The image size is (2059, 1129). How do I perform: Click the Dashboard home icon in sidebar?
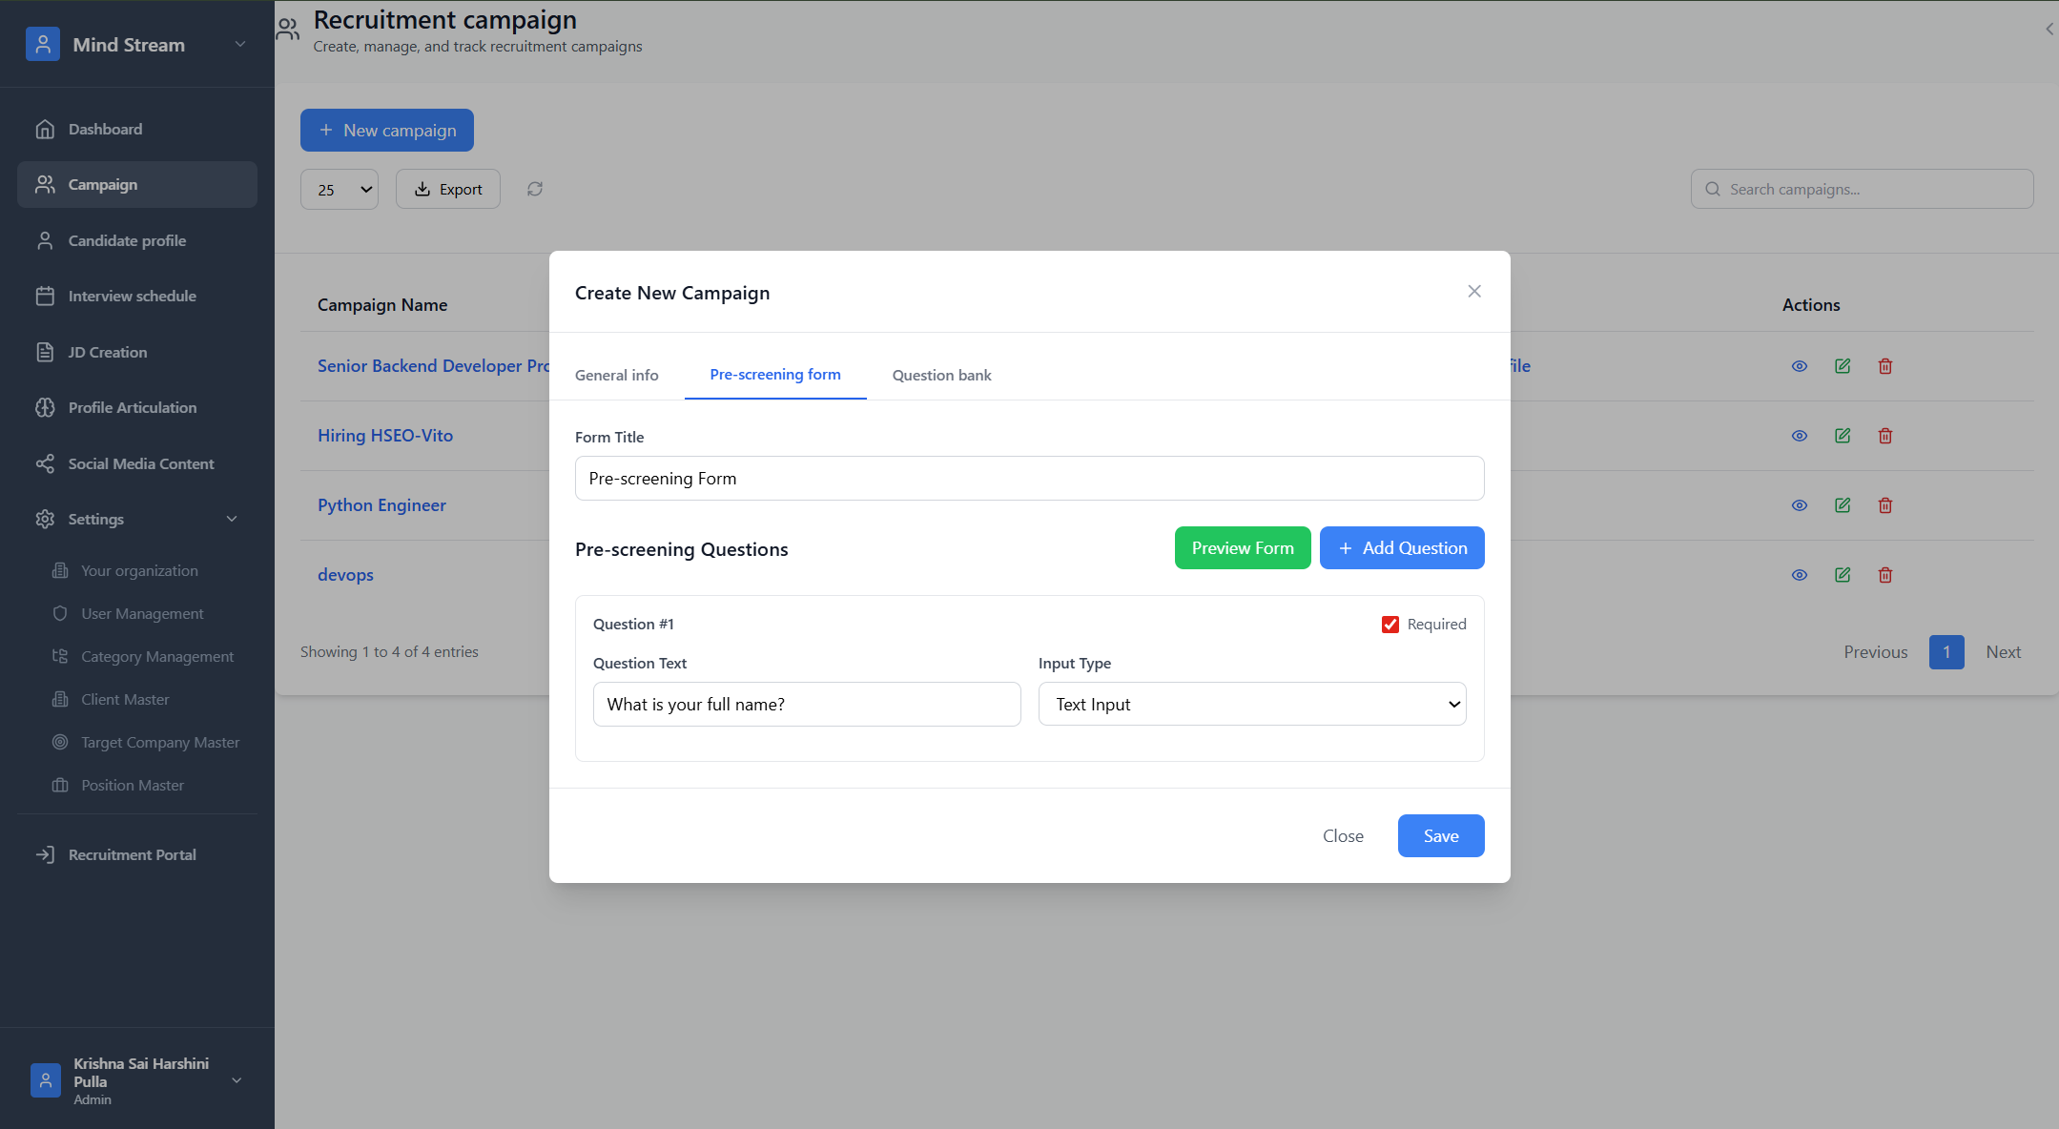[45, 130]
